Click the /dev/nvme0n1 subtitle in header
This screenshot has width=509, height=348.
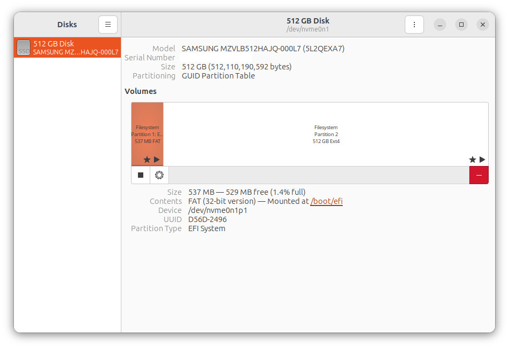[x=308, y=29]
